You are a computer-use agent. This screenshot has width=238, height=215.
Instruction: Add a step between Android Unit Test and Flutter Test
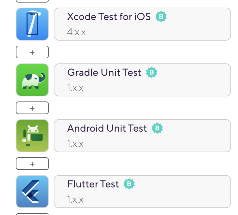[x=32, y=164]
